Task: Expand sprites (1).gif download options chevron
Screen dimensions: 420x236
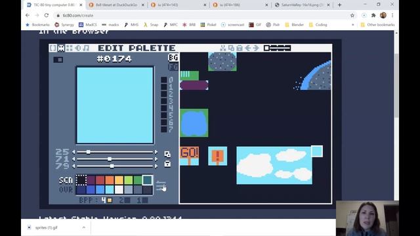Action: pyautogui.click(x=84, y=227)
